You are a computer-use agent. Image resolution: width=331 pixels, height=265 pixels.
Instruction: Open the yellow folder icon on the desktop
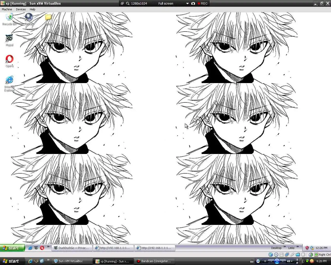pos(48,19)
